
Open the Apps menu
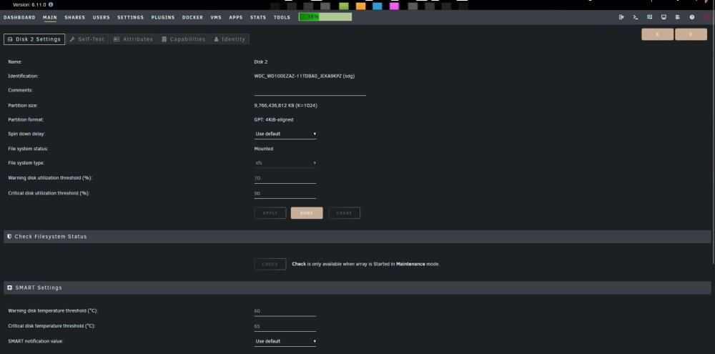[236, 17]
